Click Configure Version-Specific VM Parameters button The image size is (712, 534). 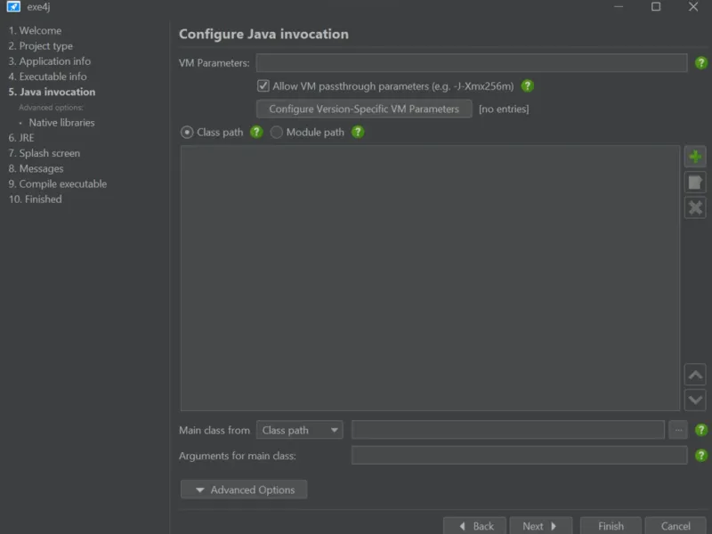[364, 109]
